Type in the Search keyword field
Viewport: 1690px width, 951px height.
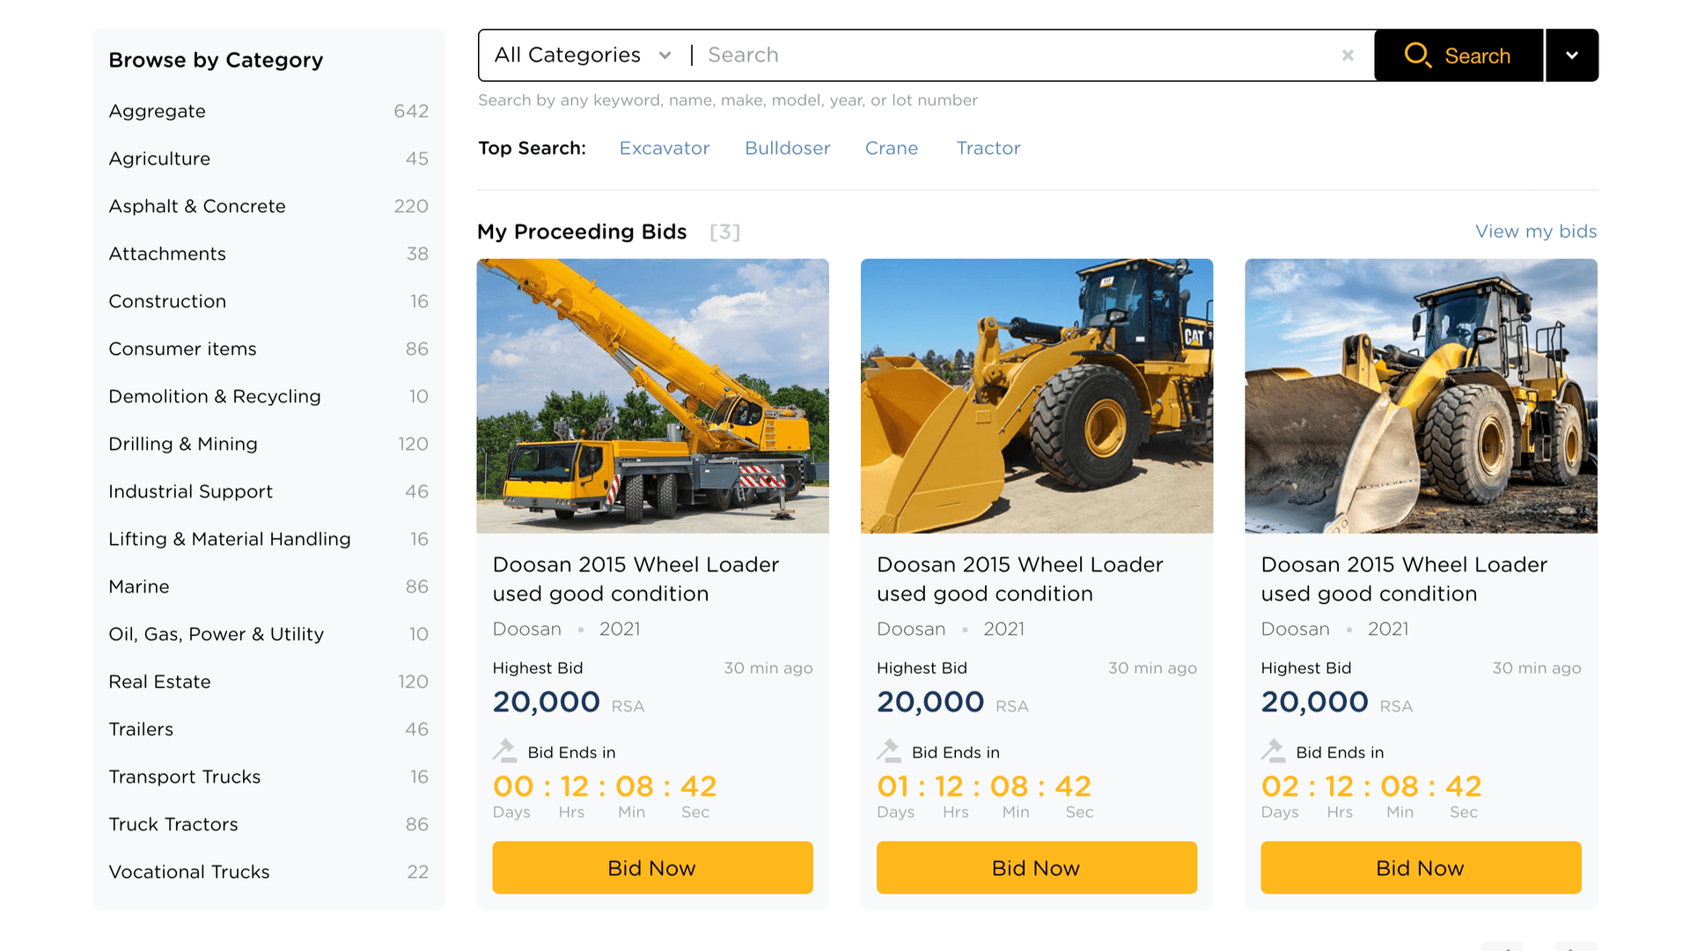coord(1012,55)
